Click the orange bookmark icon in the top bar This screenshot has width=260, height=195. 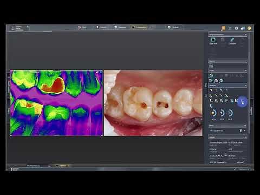(223, 28)
